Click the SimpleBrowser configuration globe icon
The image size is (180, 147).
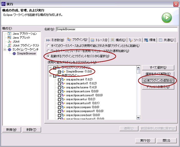point(14,53)
